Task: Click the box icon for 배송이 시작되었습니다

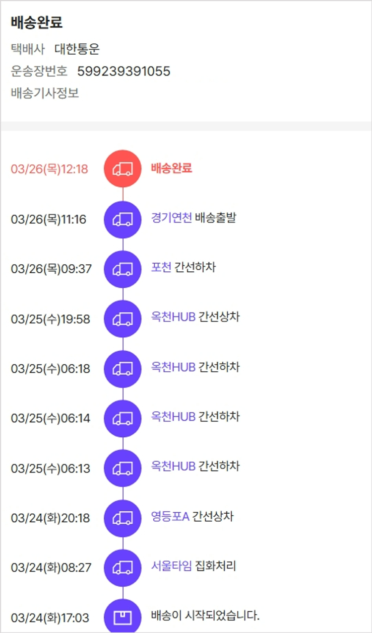Action: coord(123,618)
